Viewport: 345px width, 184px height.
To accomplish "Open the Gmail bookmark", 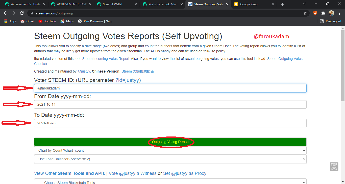I will (27, 21).
